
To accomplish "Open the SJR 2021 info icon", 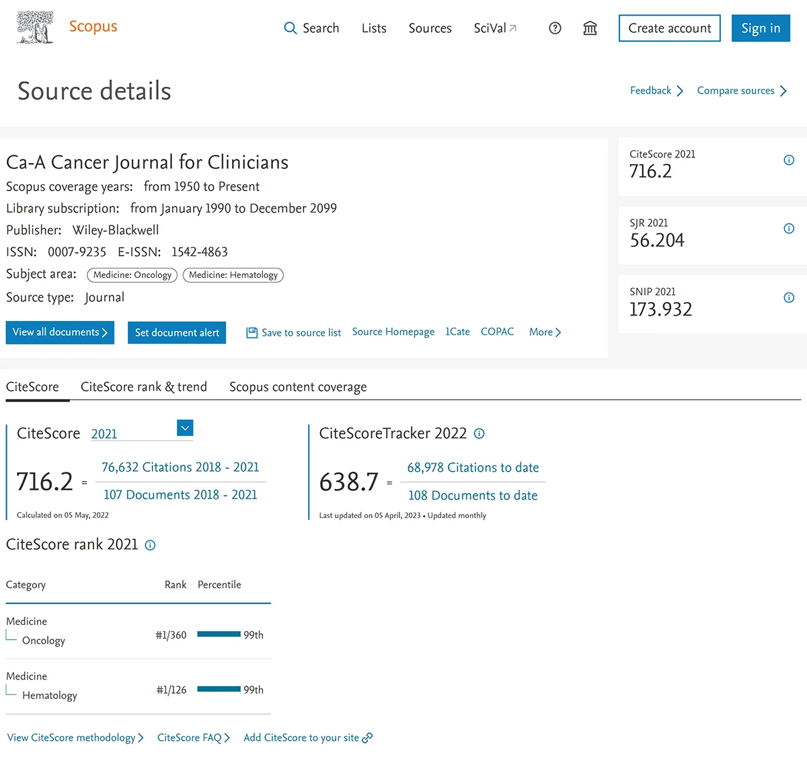I will (789, 229).
